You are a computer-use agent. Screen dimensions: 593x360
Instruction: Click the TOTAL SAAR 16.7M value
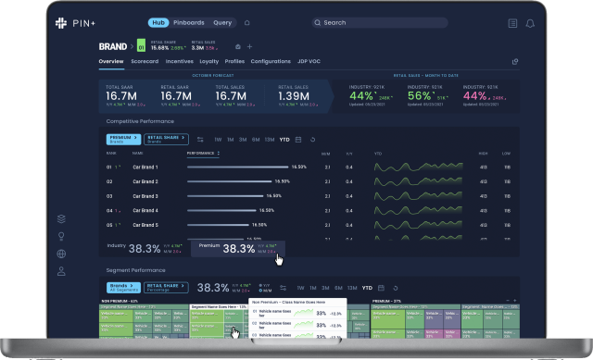pyautogui.click(x=121, y=96)
